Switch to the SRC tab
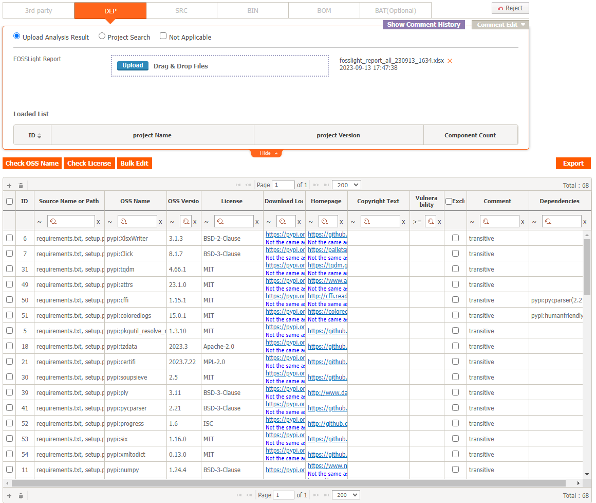This screenshot has height=503, width=596. point(181,10)
